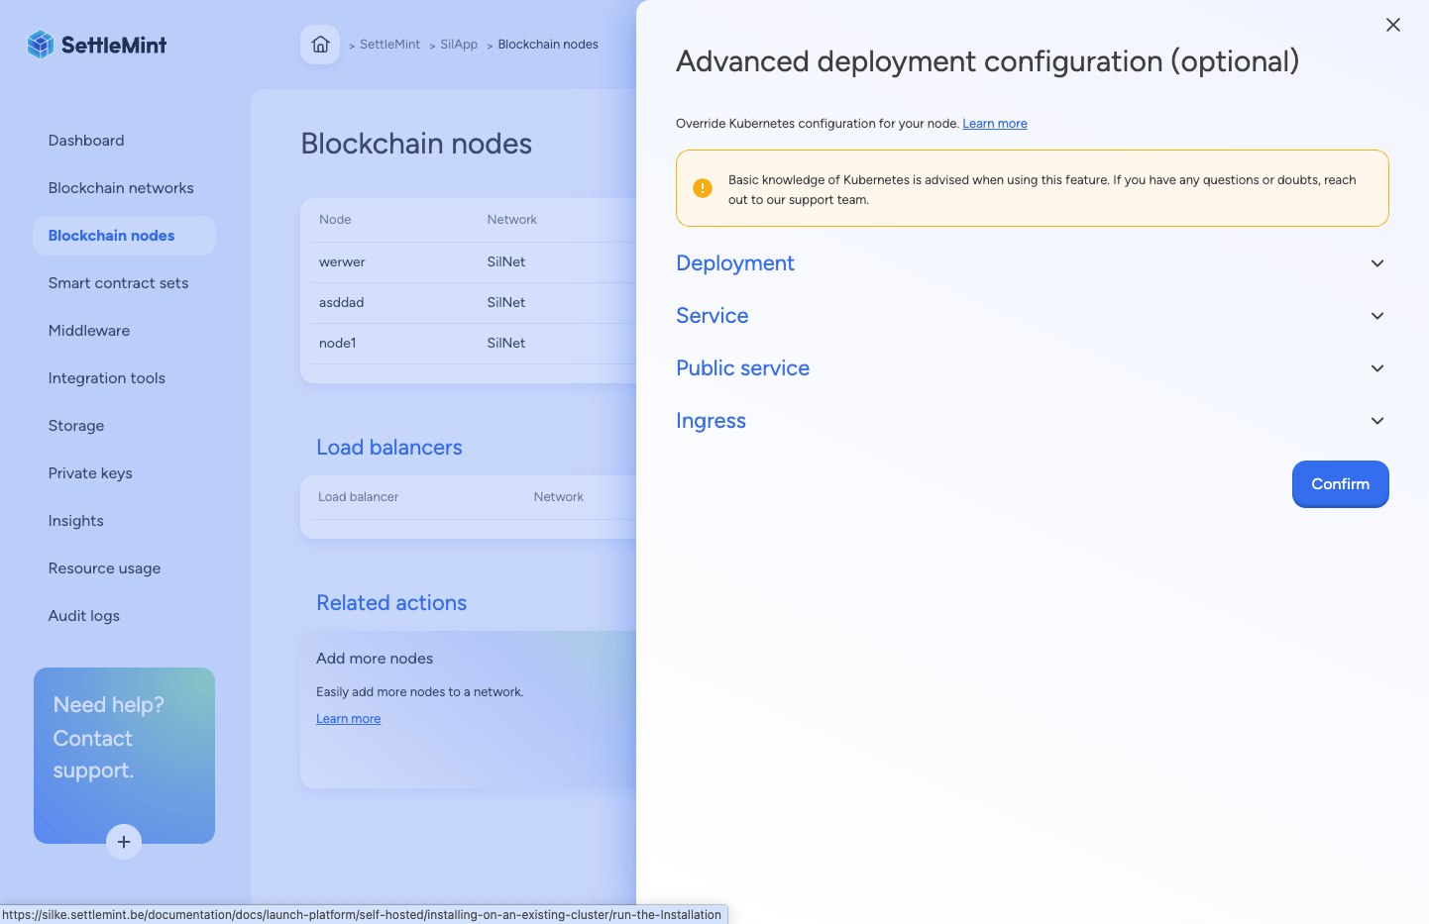Close the advanced deployment configuration panel
This screenshot has height=924, width=1429.
click(x=1392, y=25)
